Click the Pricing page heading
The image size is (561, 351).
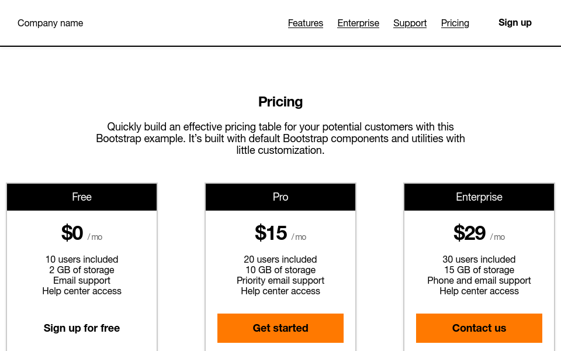[x=280, y=101]
